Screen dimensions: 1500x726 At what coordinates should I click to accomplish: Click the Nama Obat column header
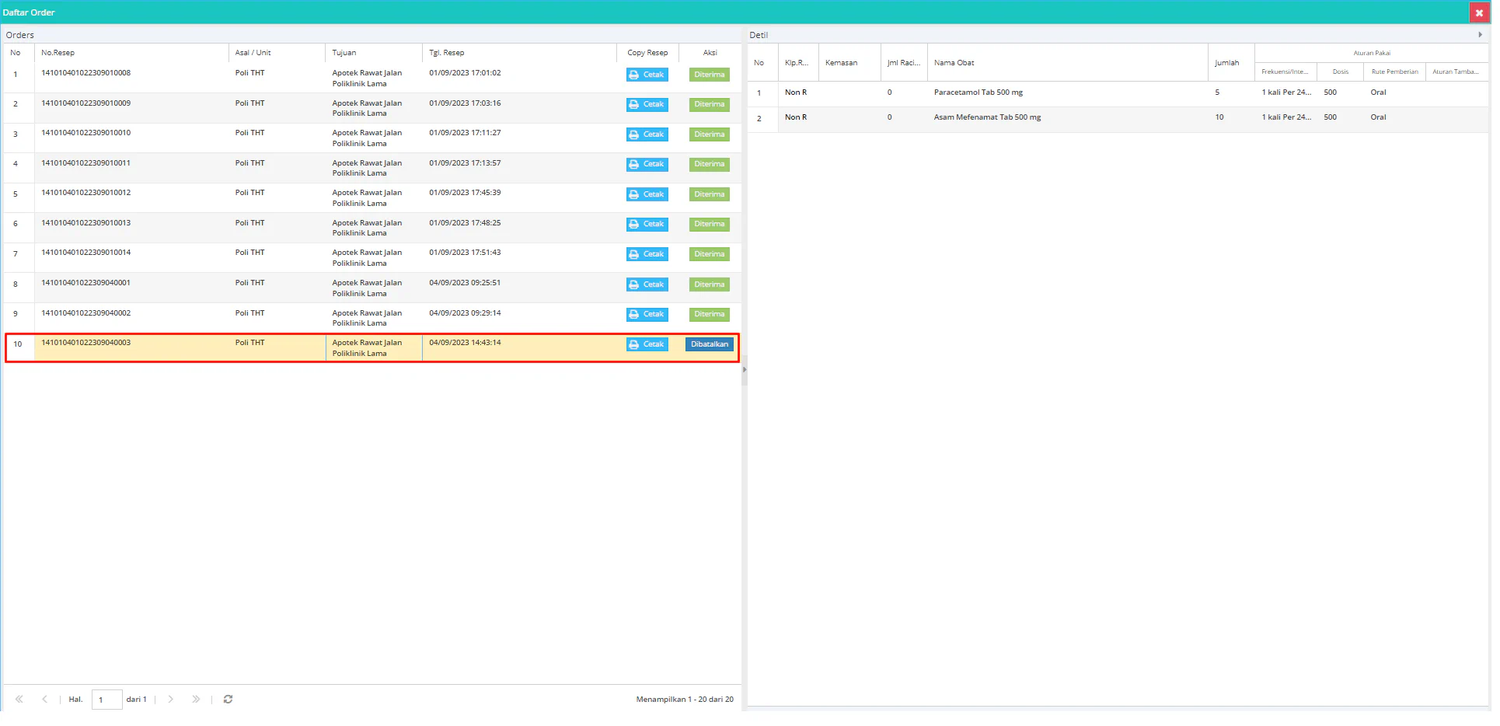click(1067, 63)
